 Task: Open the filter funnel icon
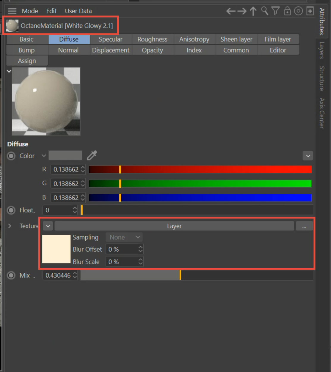pos(275,11)
